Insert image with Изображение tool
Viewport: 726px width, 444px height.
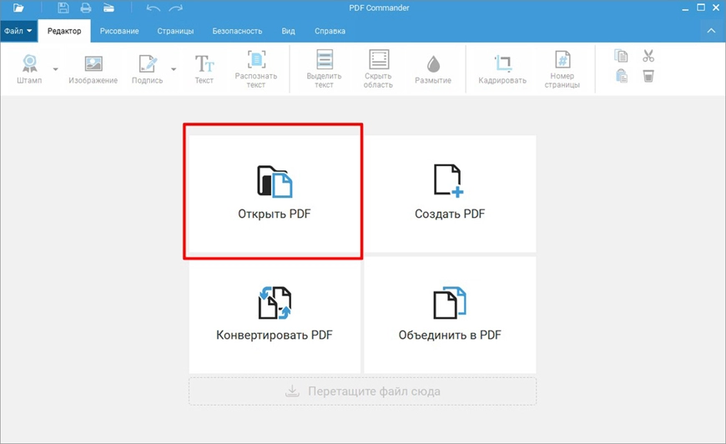93,69
